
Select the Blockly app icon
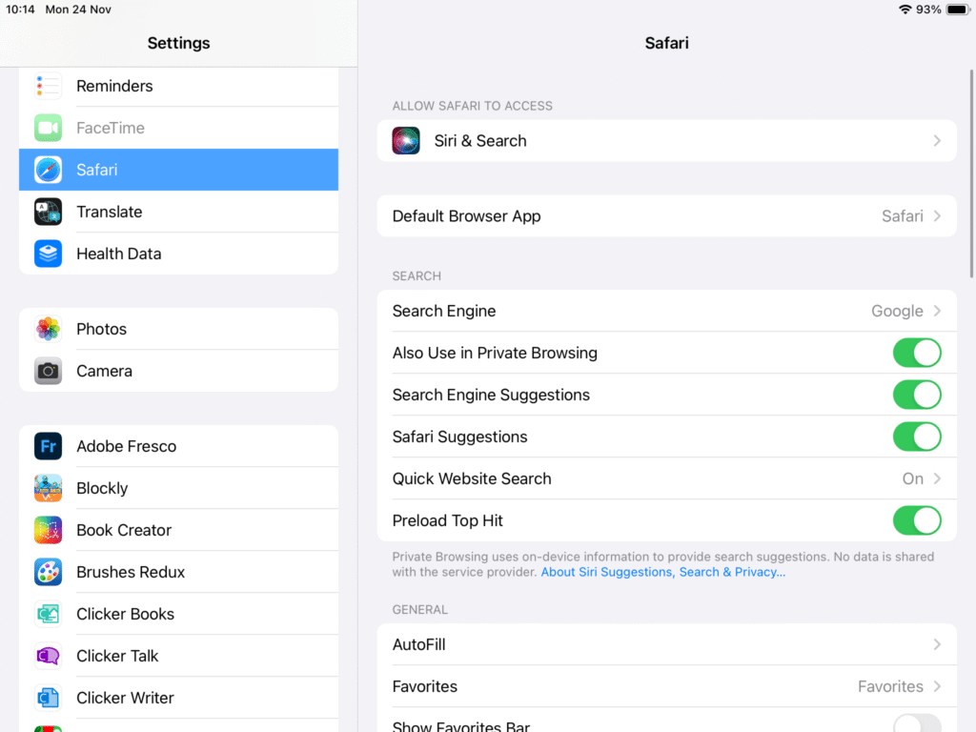pos(49,488)
